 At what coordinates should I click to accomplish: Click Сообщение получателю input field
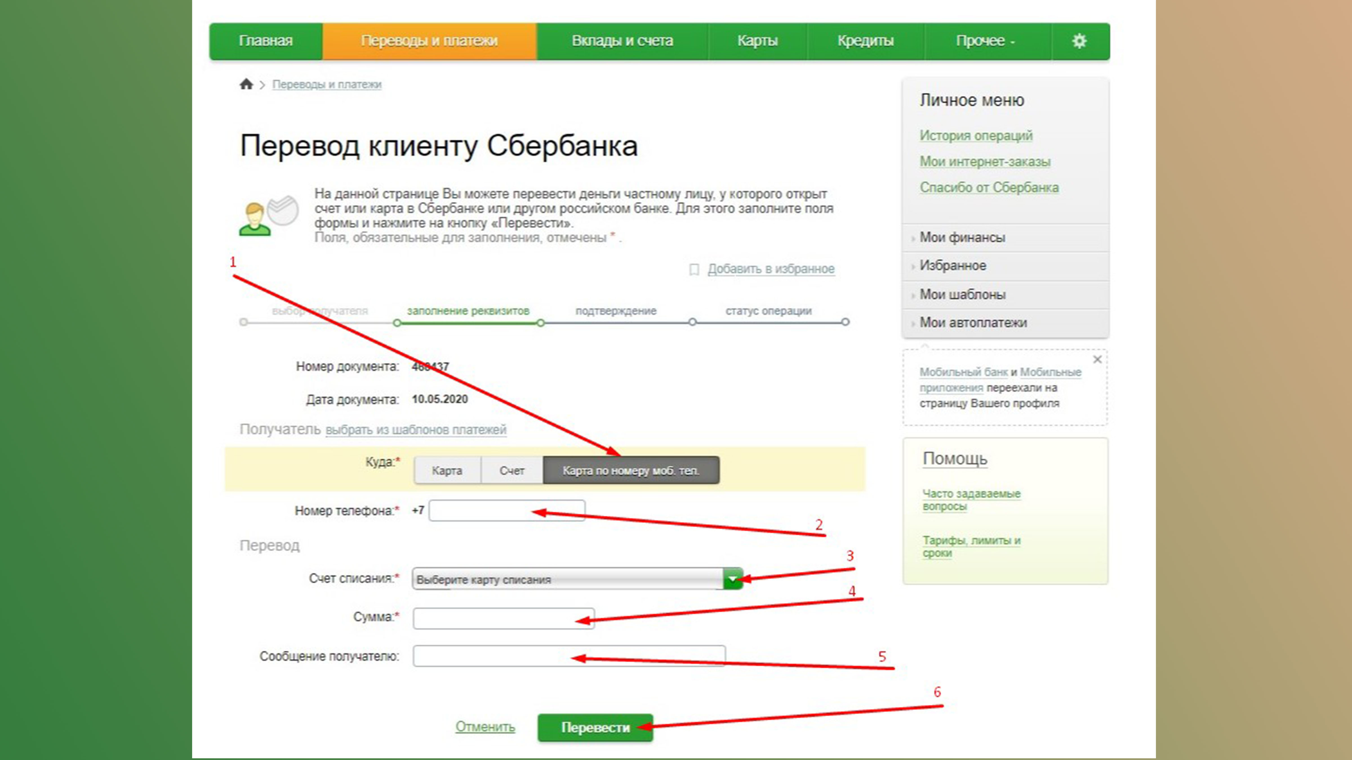(570, 656)
